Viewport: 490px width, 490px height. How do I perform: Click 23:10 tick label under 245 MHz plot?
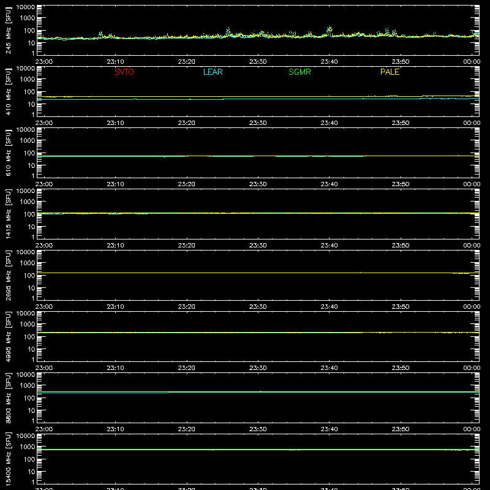(115, 62)
